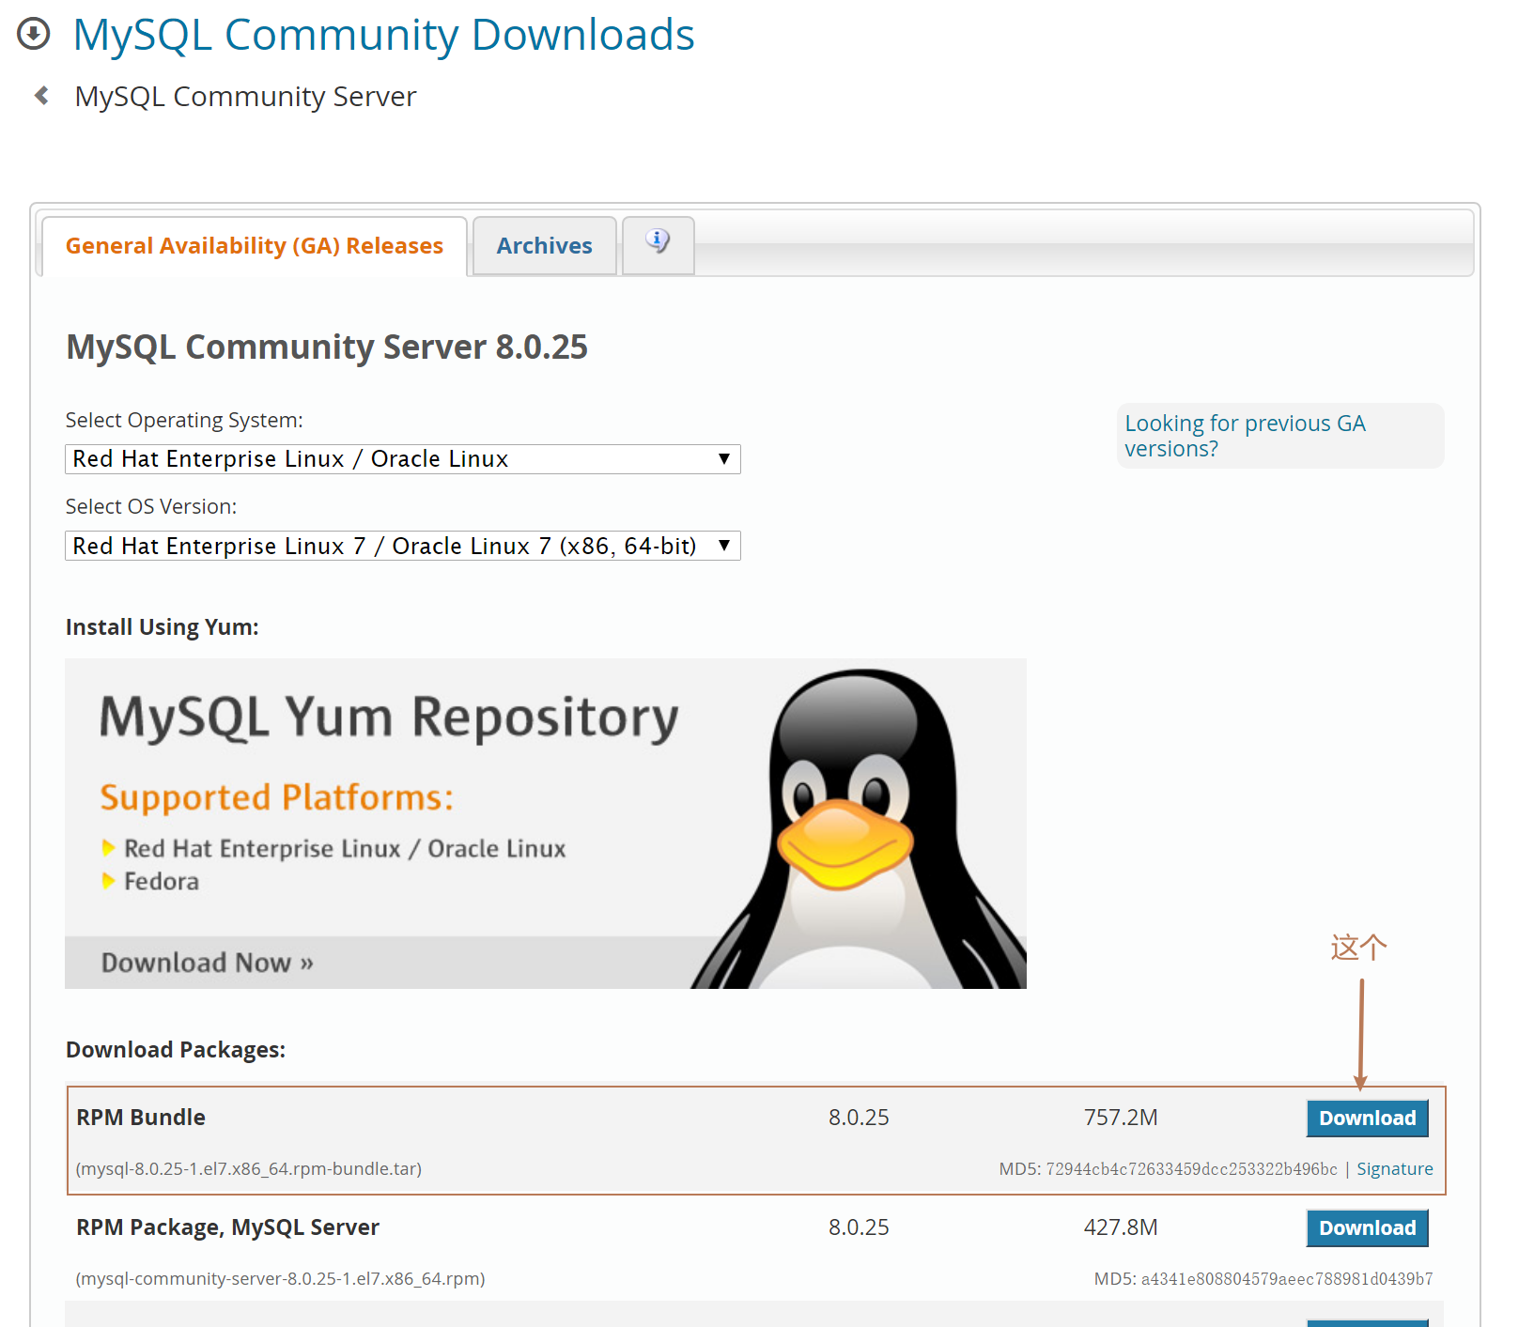The height and width of the screenshot is (1327, 1534).
Task: Click the MySQL Community Downloads heading link
Action: coord(383,35)
